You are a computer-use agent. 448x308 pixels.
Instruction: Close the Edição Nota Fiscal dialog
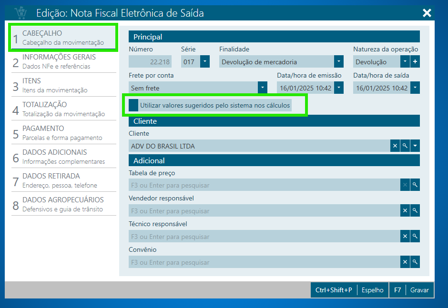[x=427, y=13]
